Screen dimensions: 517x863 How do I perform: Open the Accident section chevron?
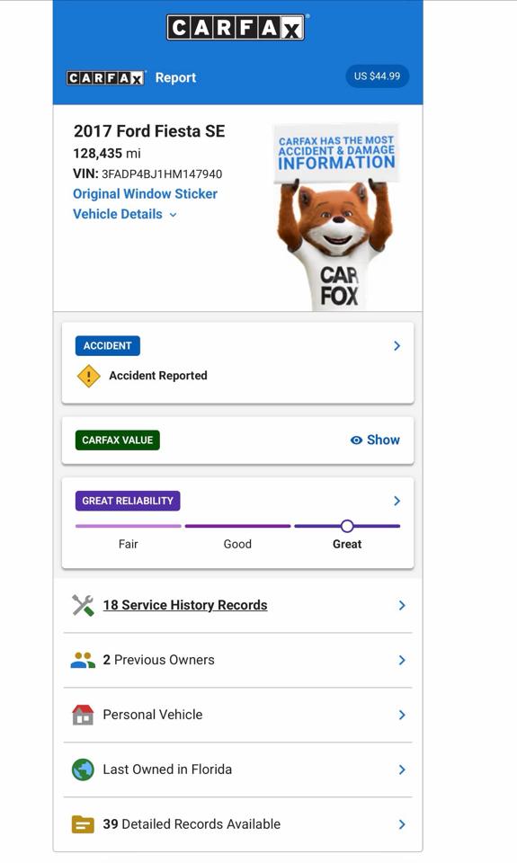pyautogui.click(x=397, y=345)
